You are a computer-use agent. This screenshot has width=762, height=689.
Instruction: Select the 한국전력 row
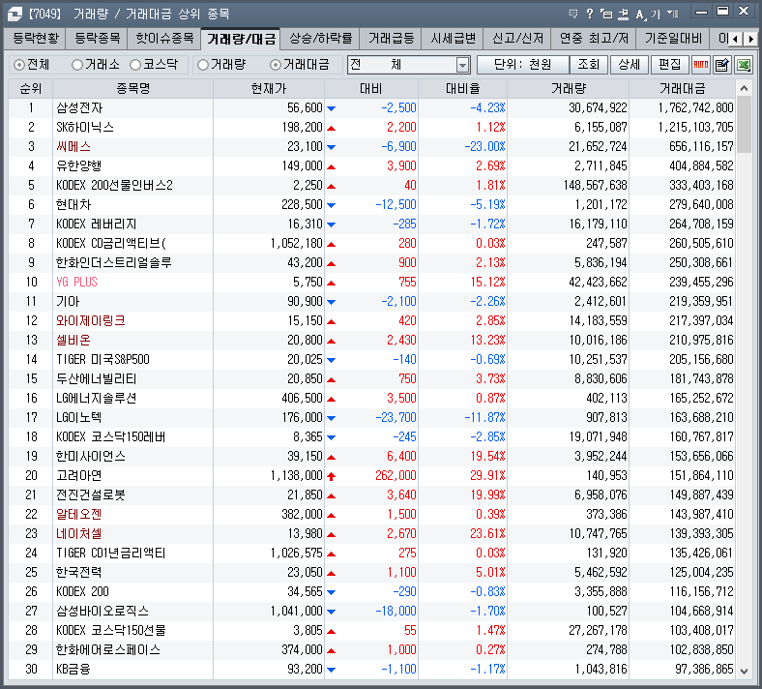[371, 572]
